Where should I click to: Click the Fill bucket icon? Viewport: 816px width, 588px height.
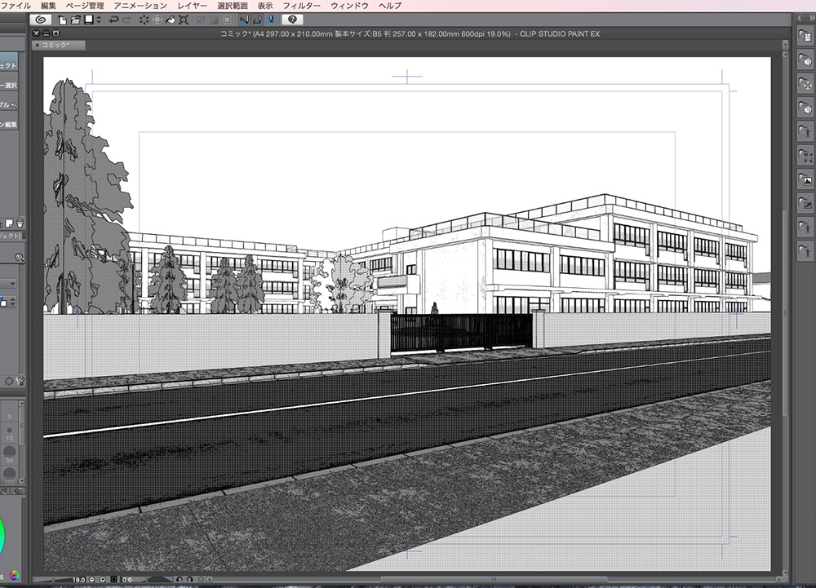coord(171,20)
